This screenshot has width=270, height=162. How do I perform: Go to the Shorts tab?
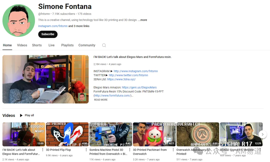click(37, 45)
